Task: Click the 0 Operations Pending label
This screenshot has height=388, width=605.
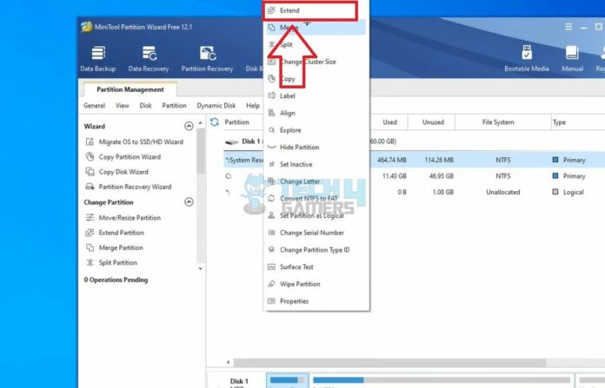Action: coord(116,280)
